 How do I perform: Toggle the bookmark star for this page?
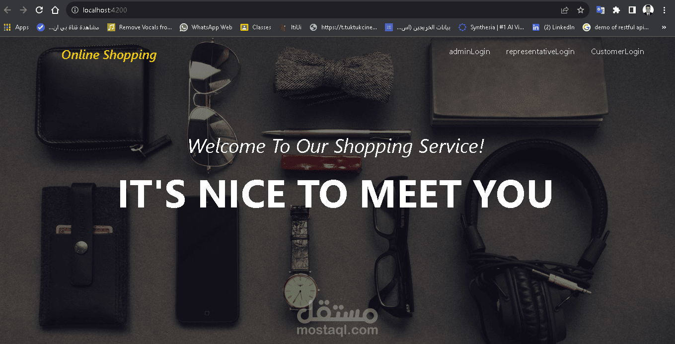coord(581,10)
